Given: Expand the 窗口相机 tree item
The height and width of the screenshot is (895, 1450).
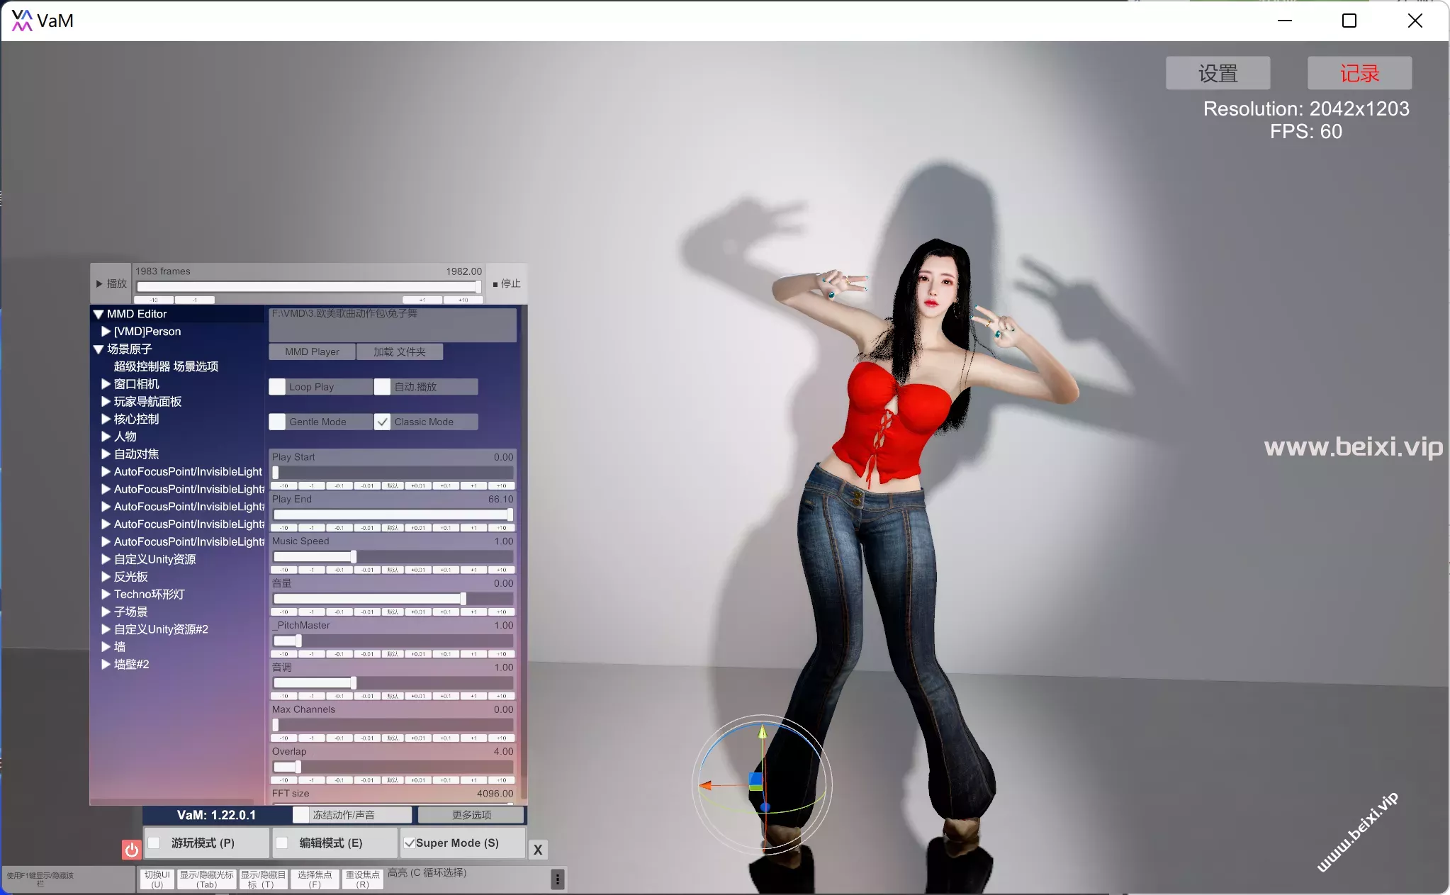Looking at the screenshot, I should [x=106, y=384].
